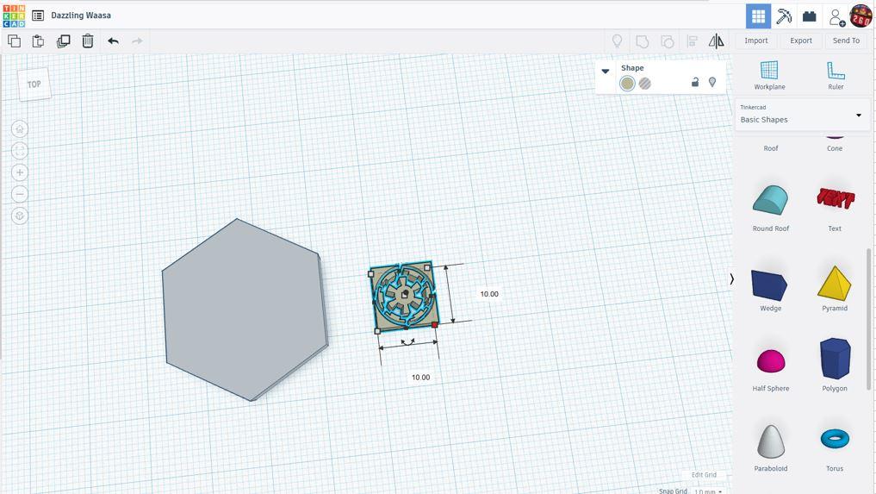Collapse the Shape panel arrow
This screenshot has height=494, width=876.
pyautogui.click(x=605, y=71)
